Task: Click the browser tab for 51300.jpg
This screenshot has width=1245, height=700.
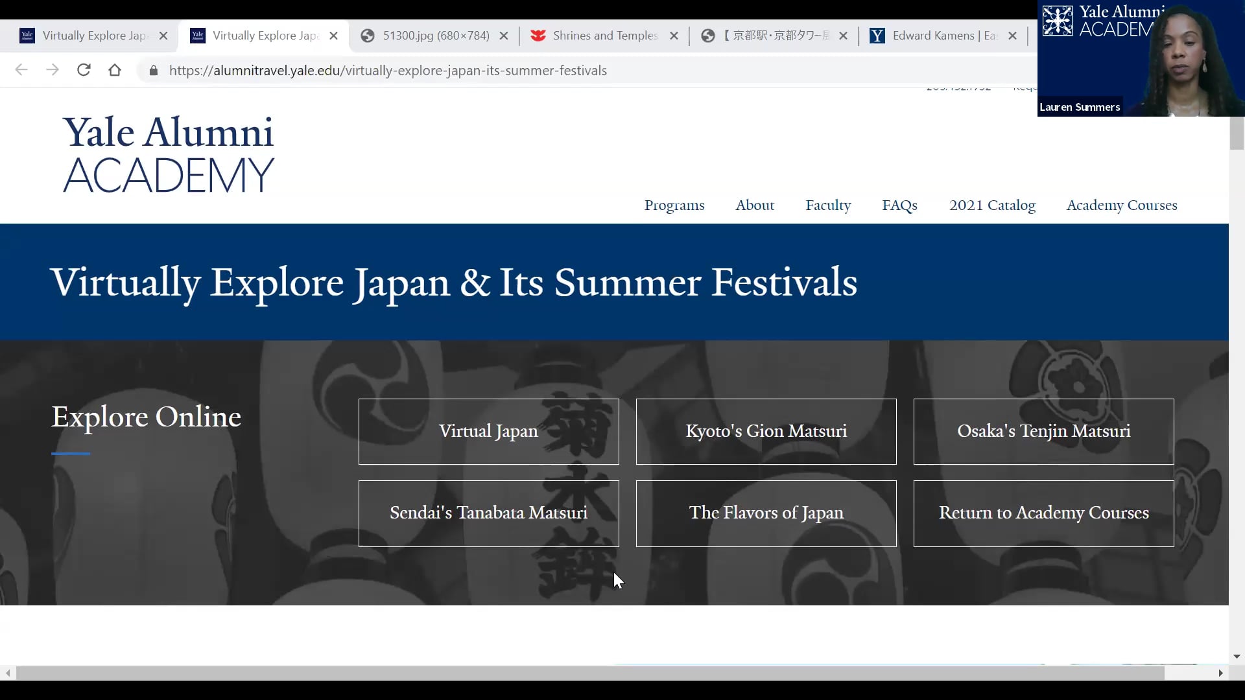Action: (436, 35)
